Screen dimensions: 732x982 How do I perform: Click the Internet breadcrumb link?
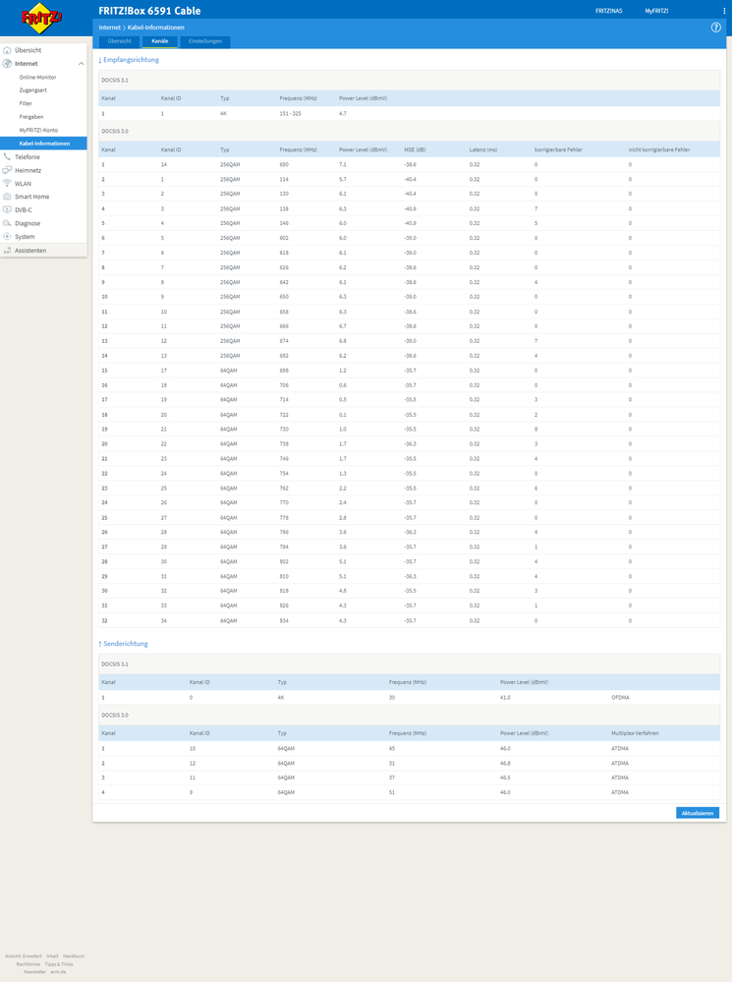coord(110,28)
